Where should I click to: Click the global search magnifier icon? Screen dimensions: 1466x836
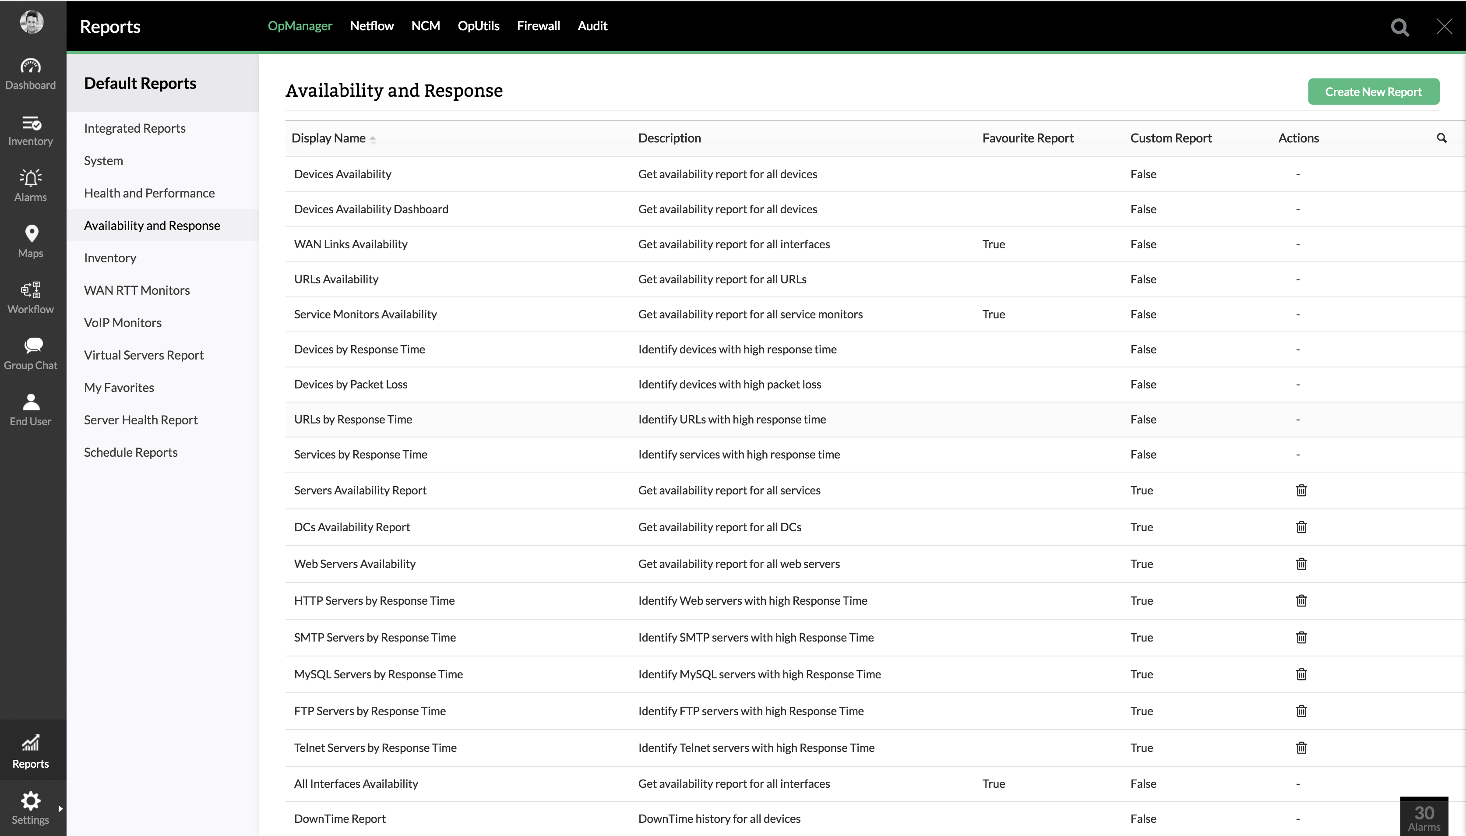click(x=1399, y=27)
